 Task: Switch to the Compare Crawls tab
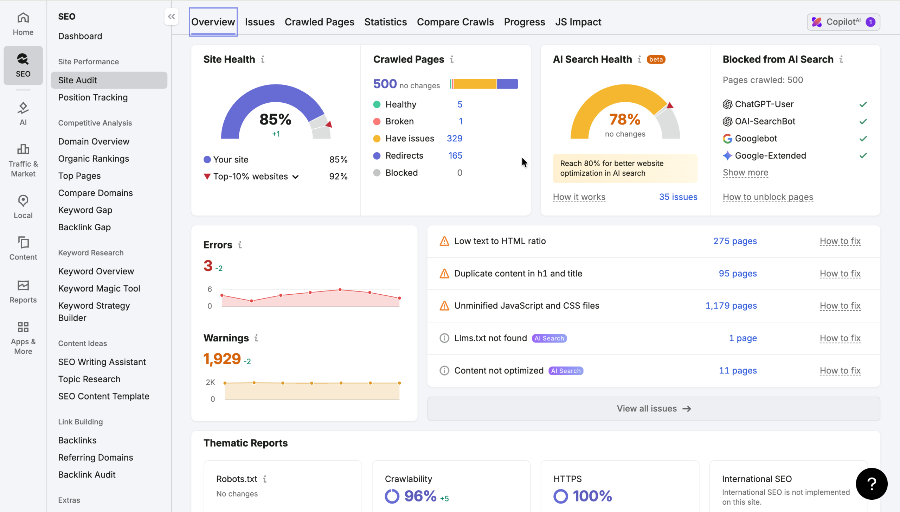point(455,22)
